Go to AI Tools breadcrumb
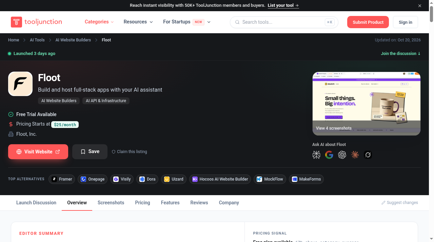This screenshot has width=434, height=242. [x=37, y=40]
